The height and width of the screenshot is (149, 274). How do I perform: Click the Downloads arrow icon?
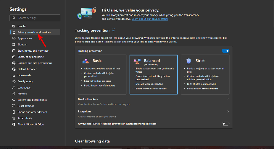click(x=14, y=75)
